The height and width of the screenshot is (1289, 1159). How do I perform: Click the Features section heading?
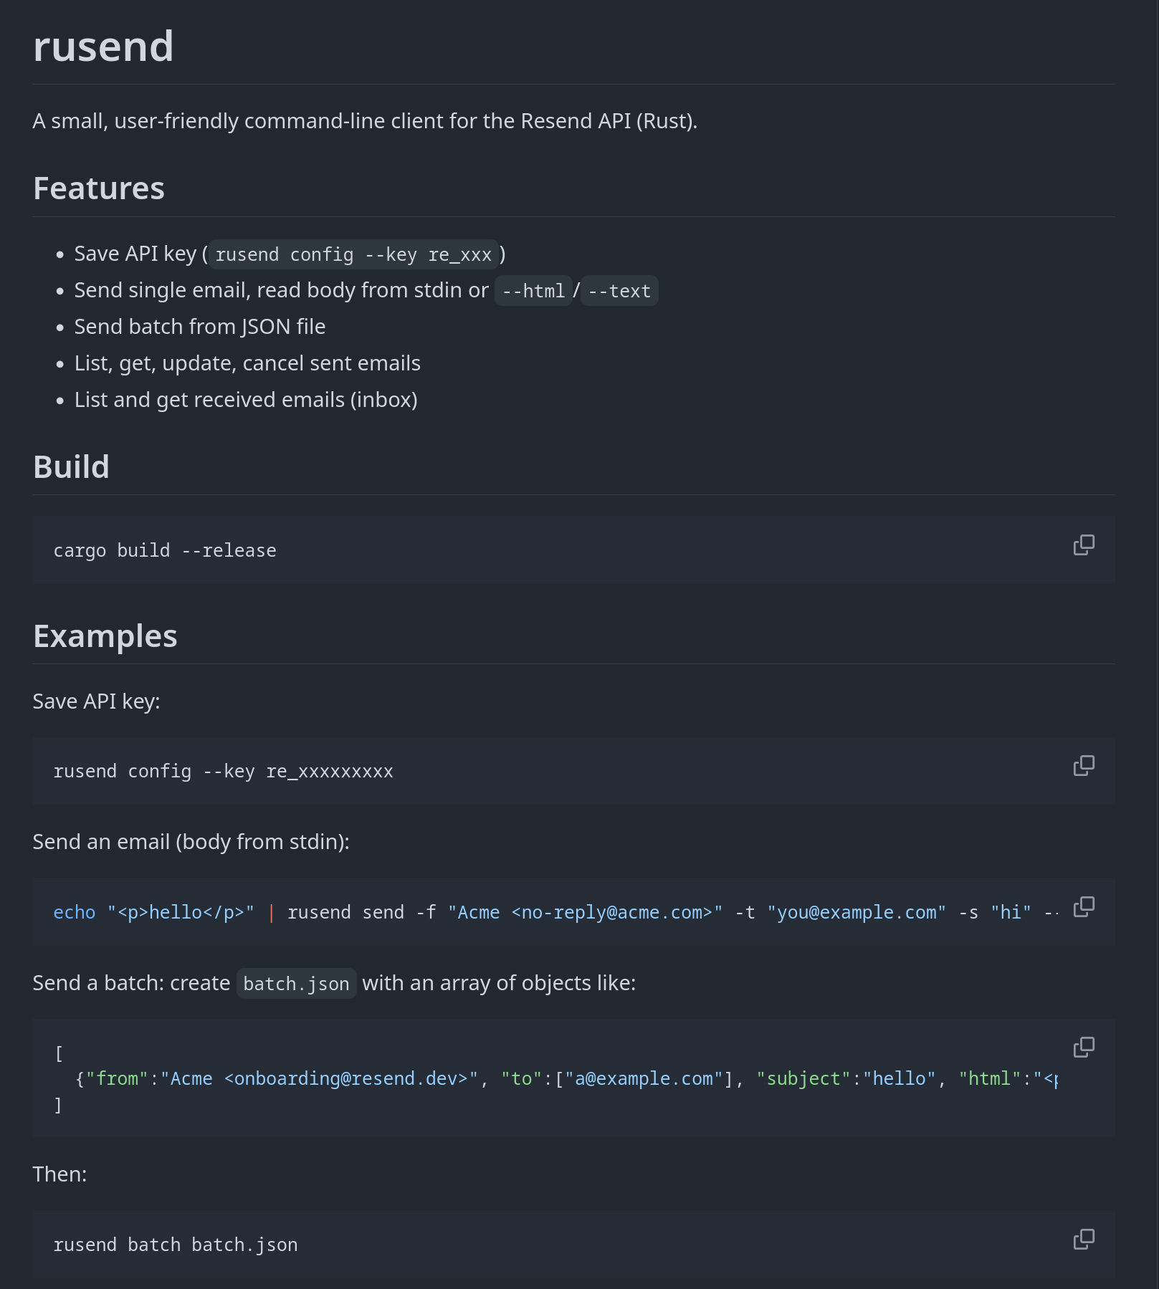[99, 188]
